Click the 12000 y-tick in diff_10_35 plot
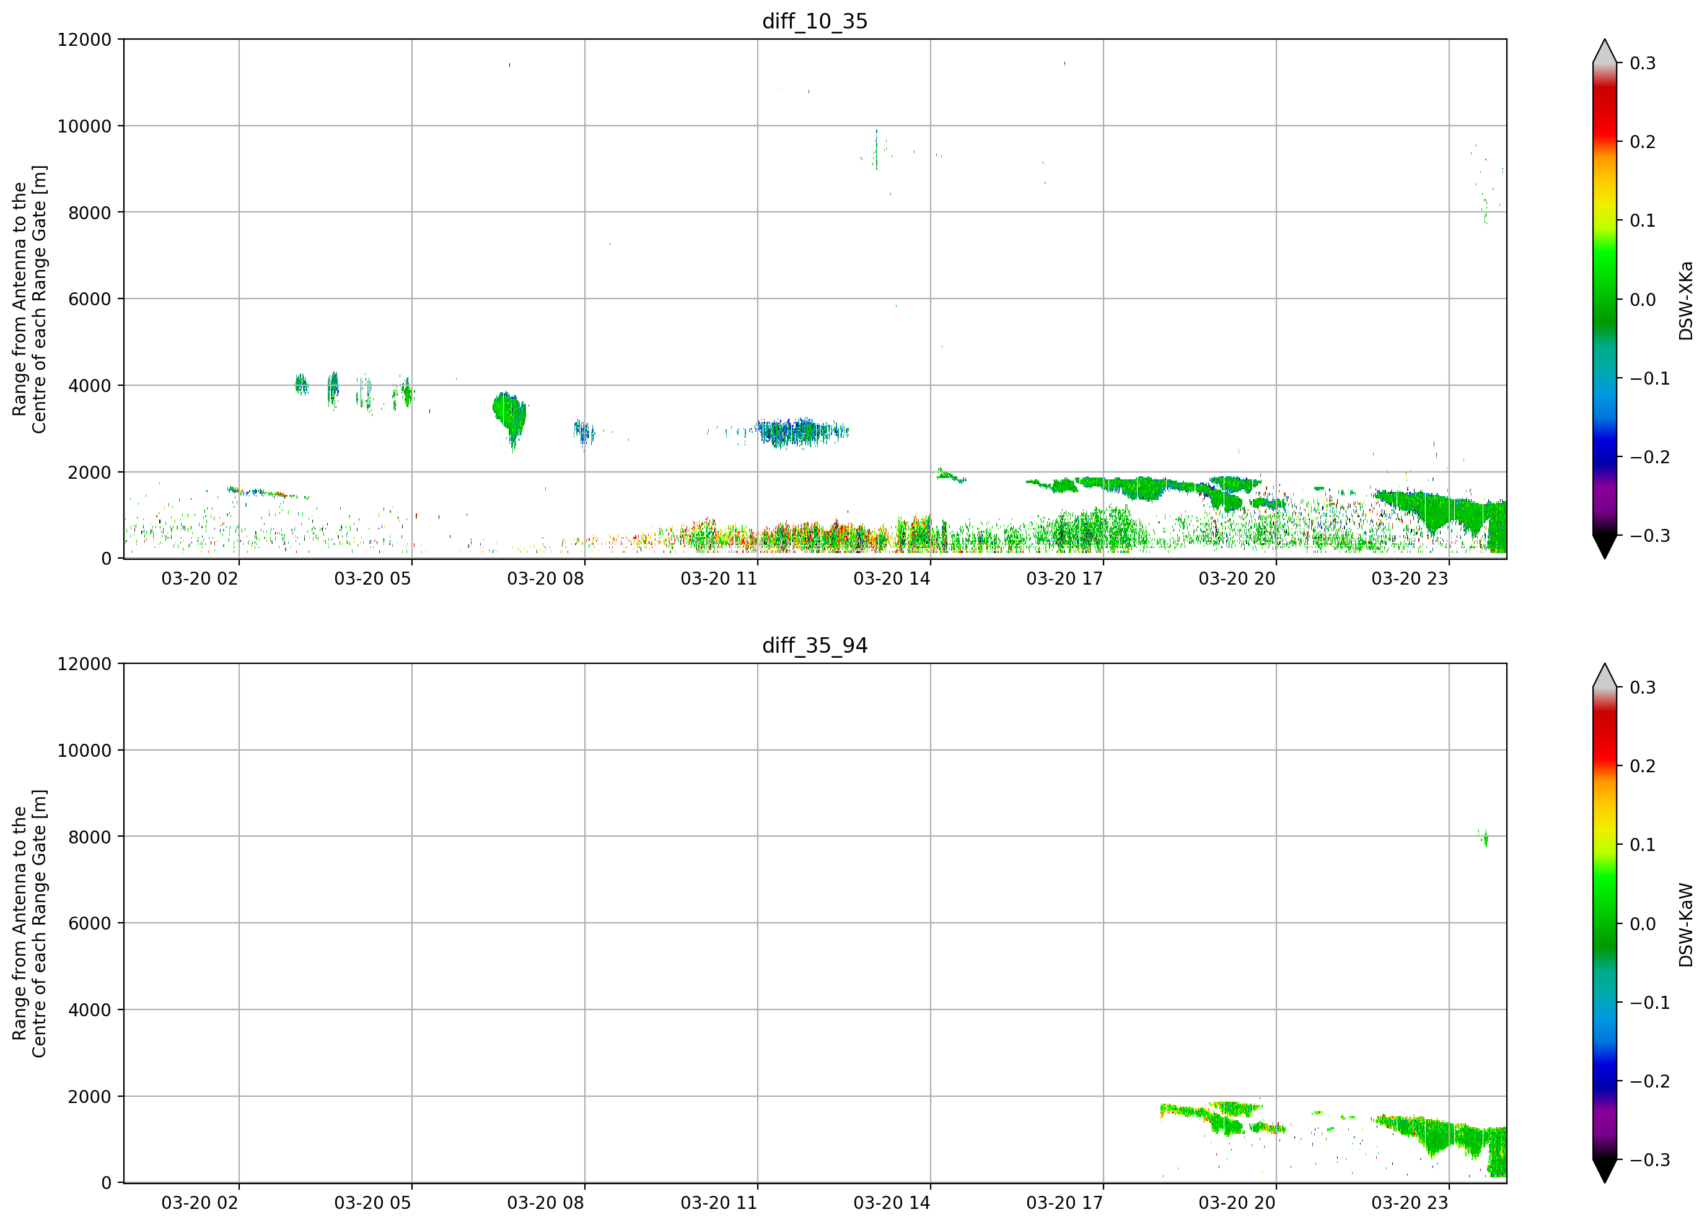 pyautogui.click(x=84, y=40)
